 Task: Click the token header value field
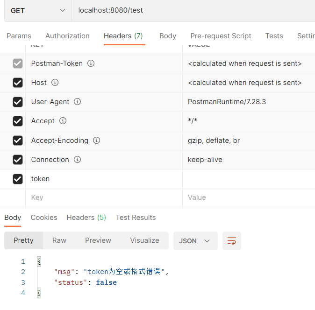click(249, 179)
